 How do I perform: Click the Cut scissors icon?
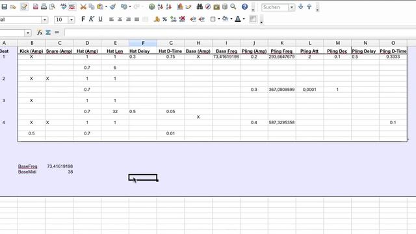click(83, 7)
